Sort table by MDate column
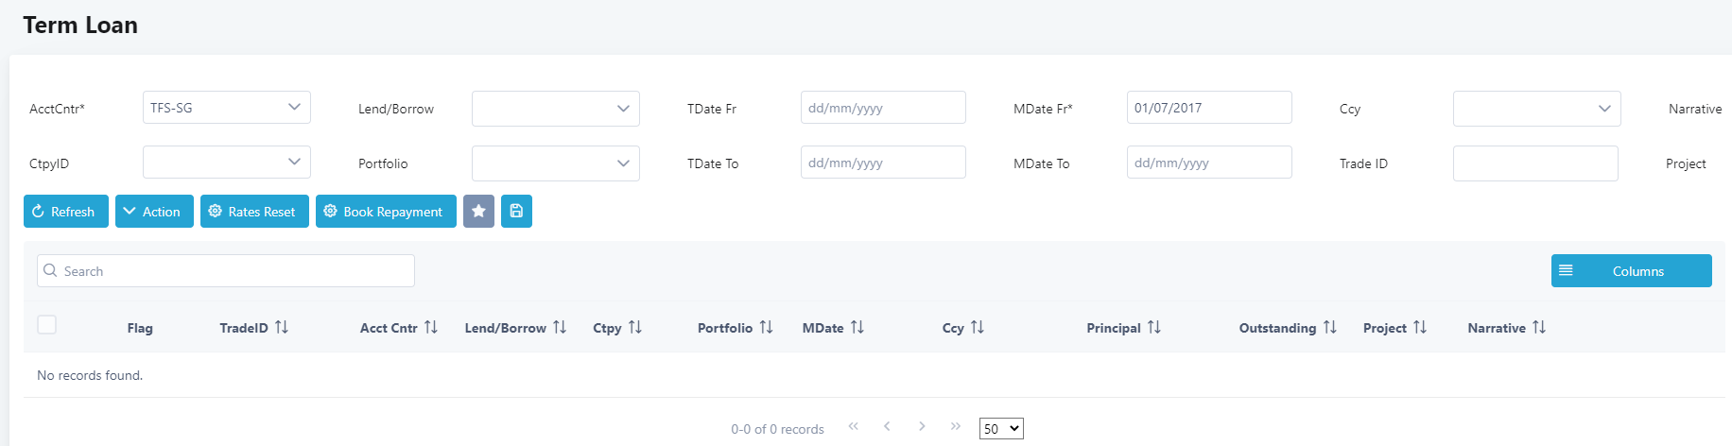1732x446 pixels. (857, 328)
